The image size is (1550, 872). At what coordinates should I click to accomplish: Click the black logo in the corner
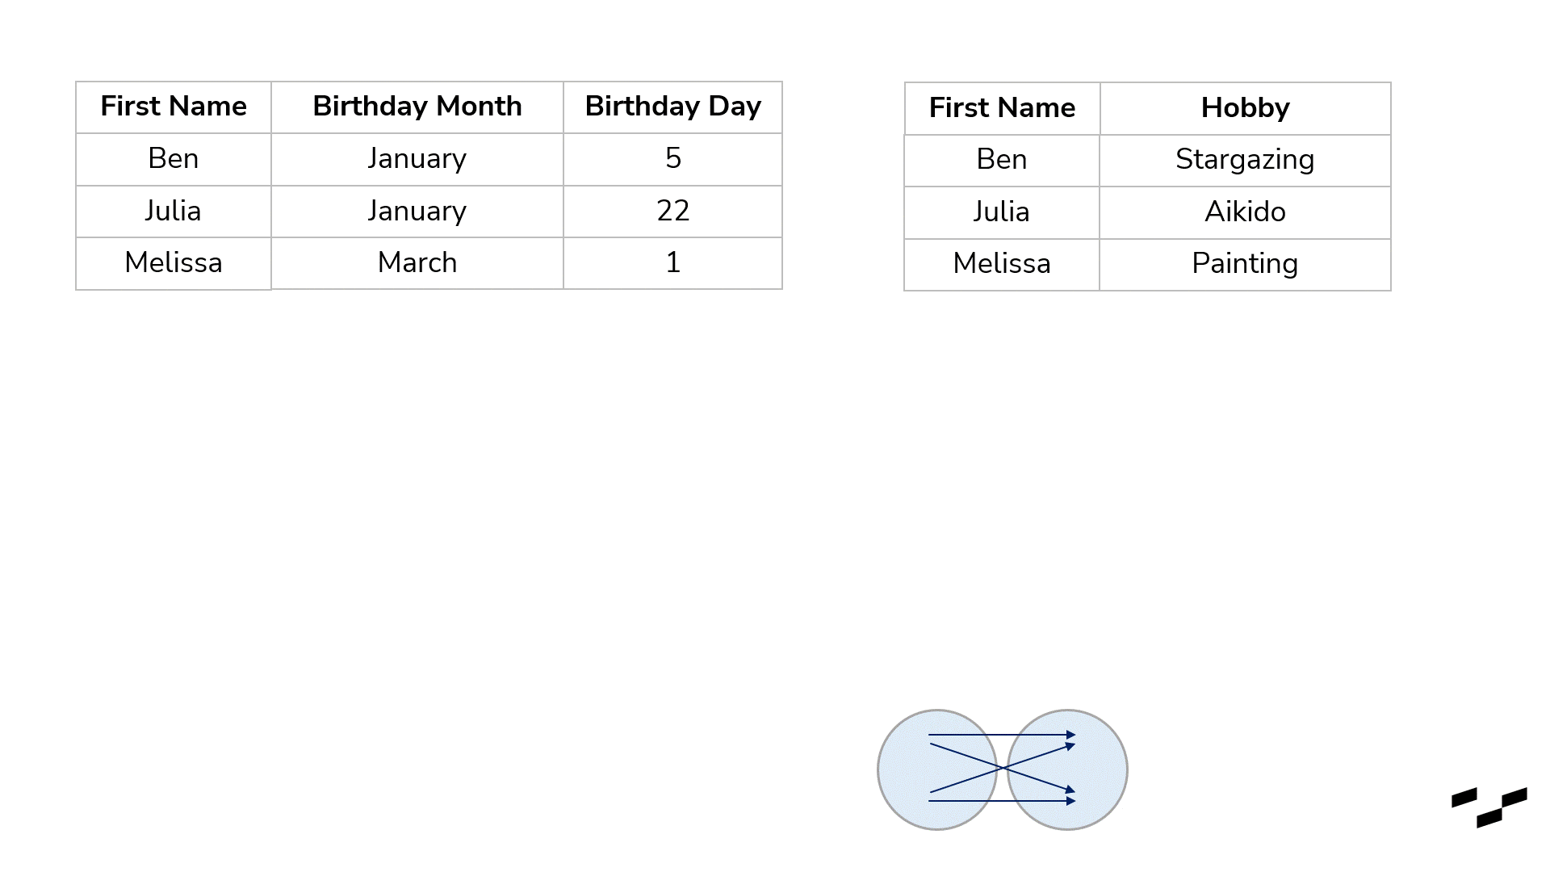point(1489,807)
